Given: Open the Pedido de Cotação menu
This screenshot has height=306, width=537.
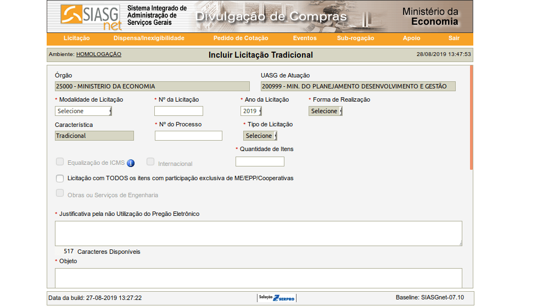Looking at the screenshot, I should click(240, 38).
